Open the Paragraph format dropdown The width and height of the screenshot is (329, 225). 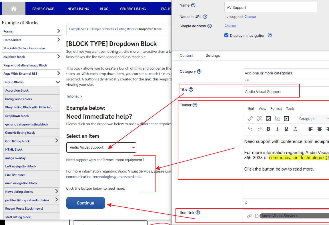pos(313,119)
